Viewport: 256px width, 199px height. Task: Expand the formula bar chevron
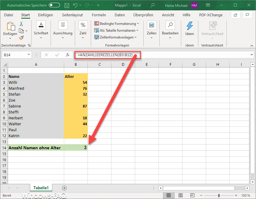pos(252,55)
